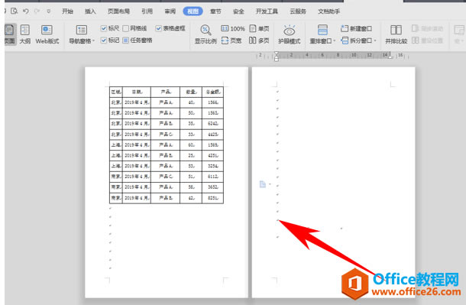Click the 新建窗口 new window icon
This screenshot has height=305, width=466.
(x=344, y=28)
